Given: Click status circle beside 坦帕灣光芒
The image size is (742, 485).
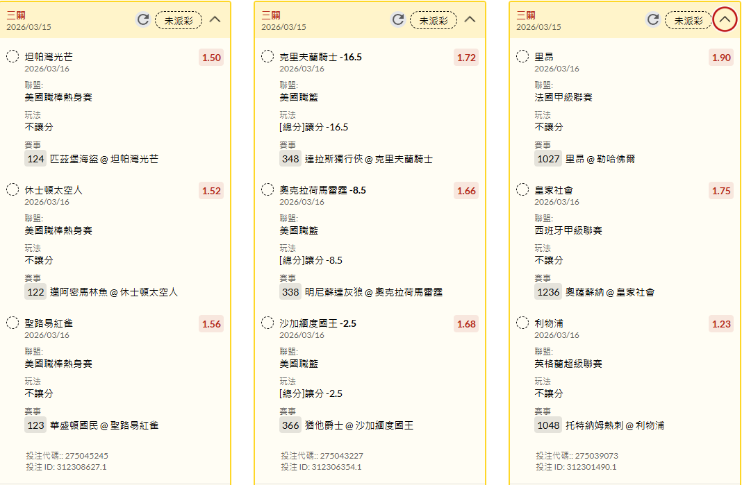Looking at the screenshot, I should [13, 57].
